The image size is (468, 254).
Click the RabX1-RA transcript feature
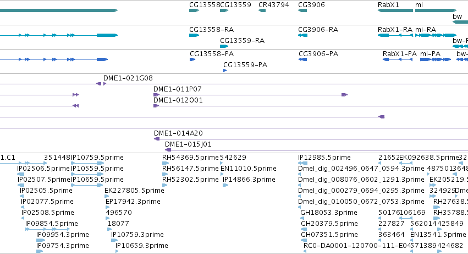[395, 35]
